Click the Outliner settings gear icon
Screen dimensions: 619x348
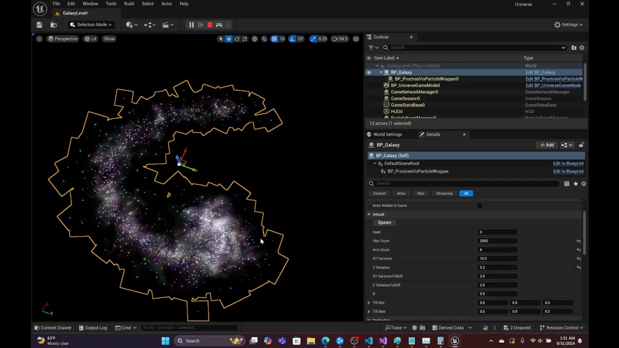[x=582, y=47]
